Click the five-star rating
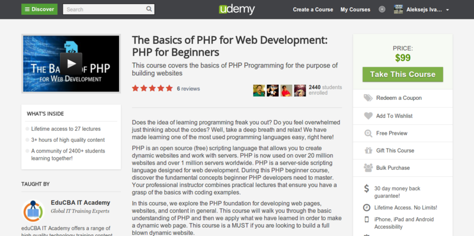 [x=152, y=88]
